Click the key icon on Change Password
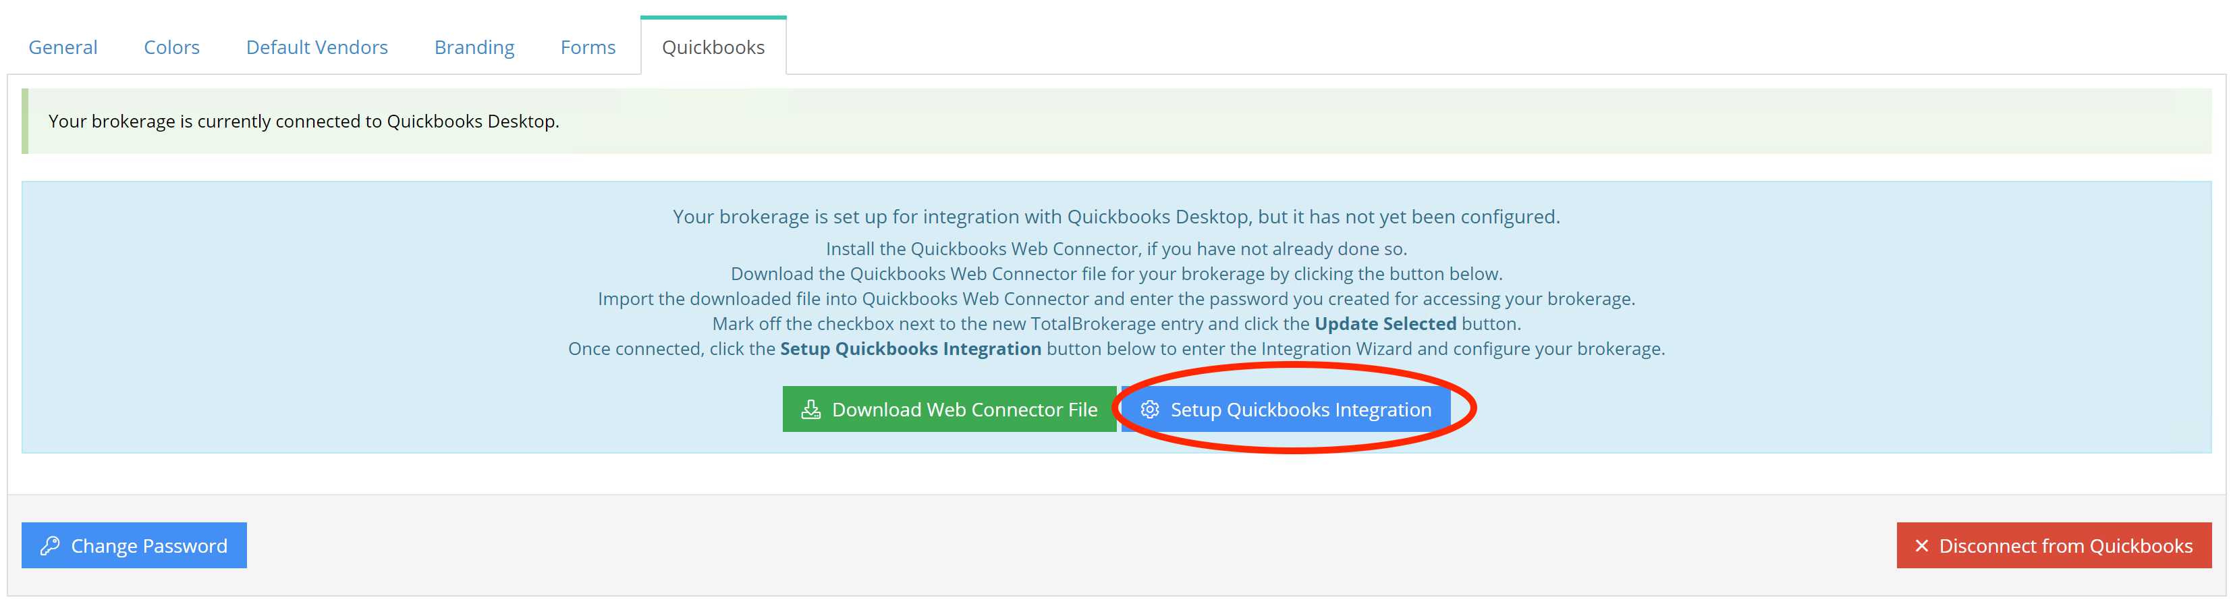Image resolution: width=2231 pixels, height=602 pixels. (50, 545)
